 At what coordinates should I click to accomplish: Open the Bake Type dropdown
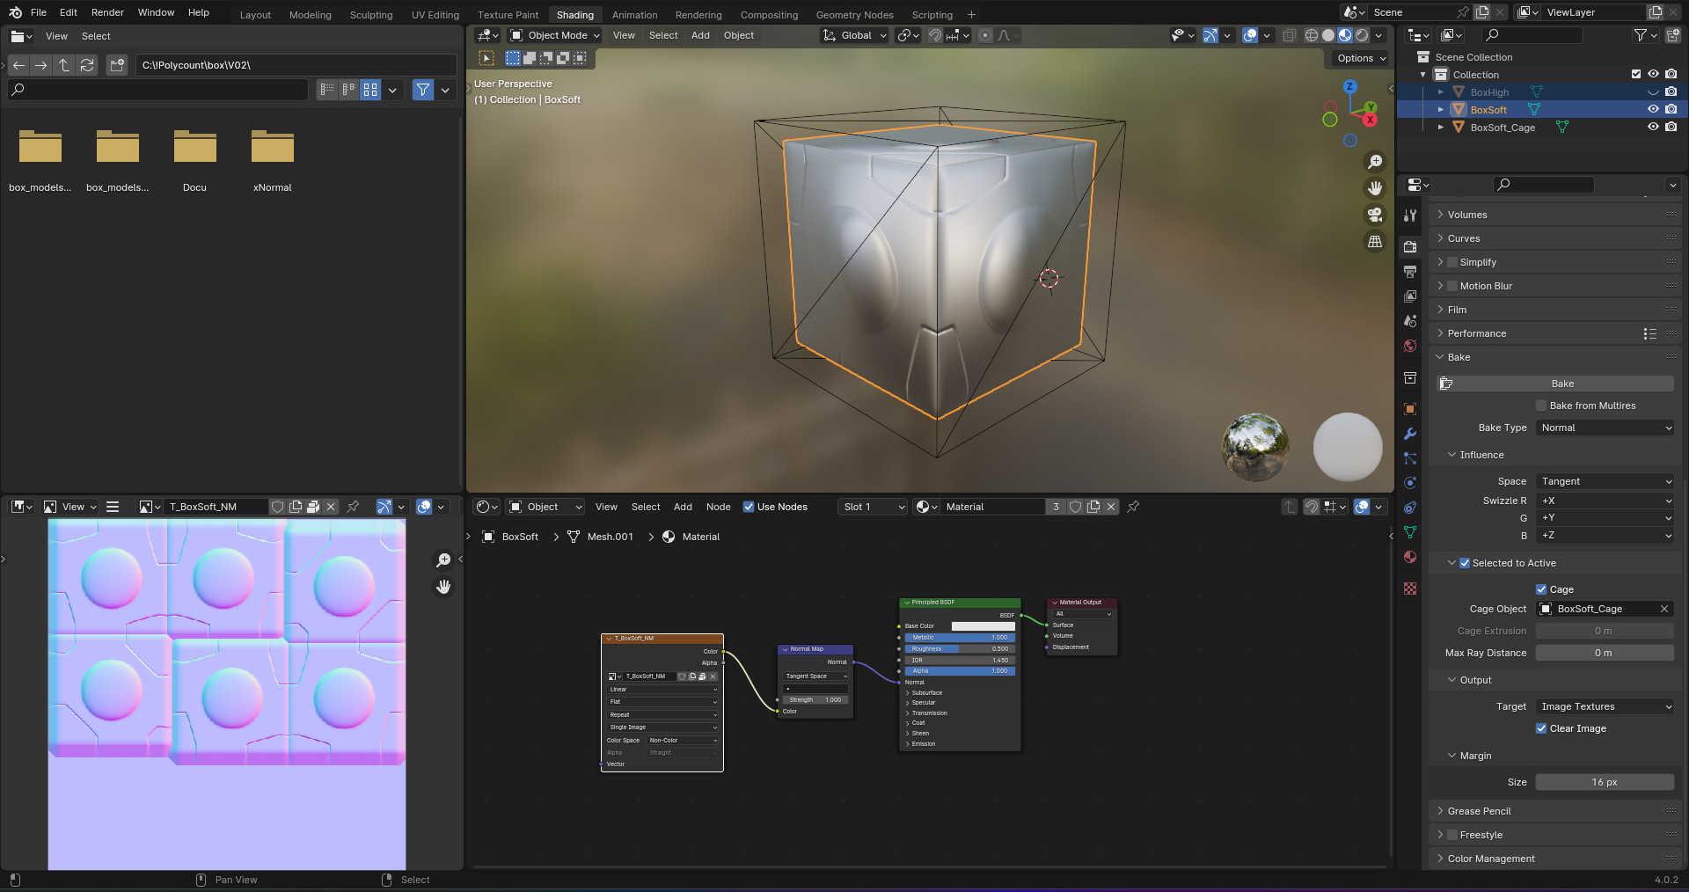click(x=1605, y=428)
